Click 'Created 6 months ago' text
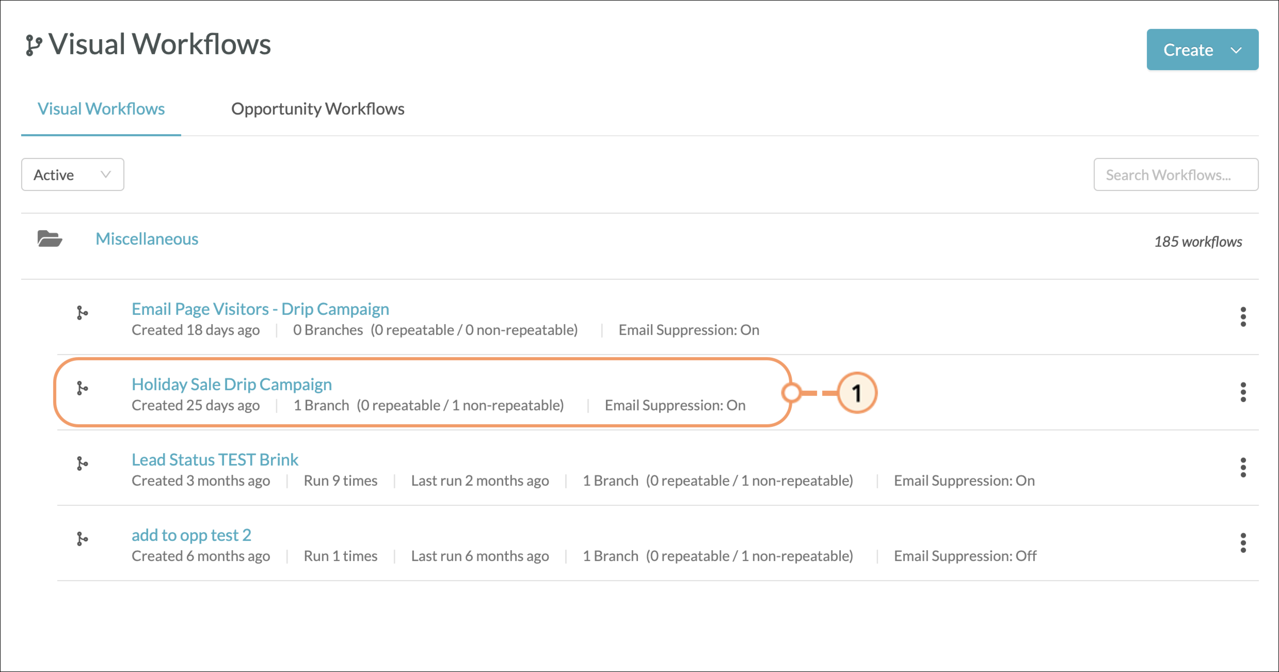1279x672 pixels. (201, 556)
